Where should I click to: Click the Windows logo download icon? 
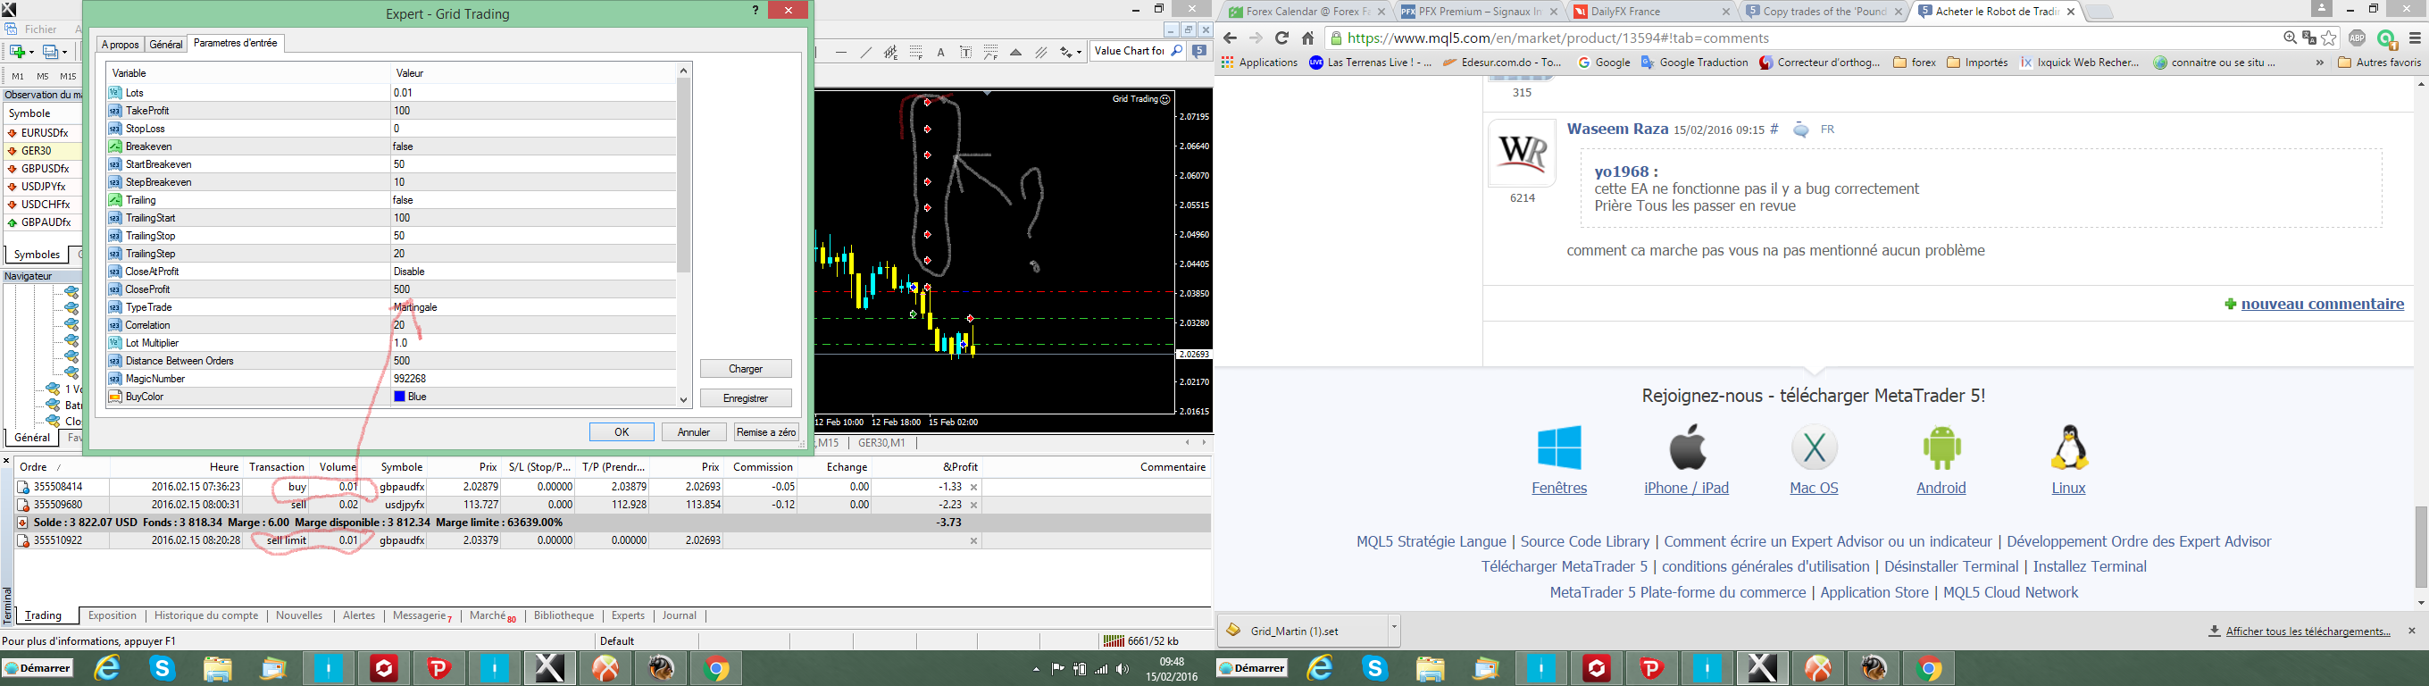point(1559,448)
